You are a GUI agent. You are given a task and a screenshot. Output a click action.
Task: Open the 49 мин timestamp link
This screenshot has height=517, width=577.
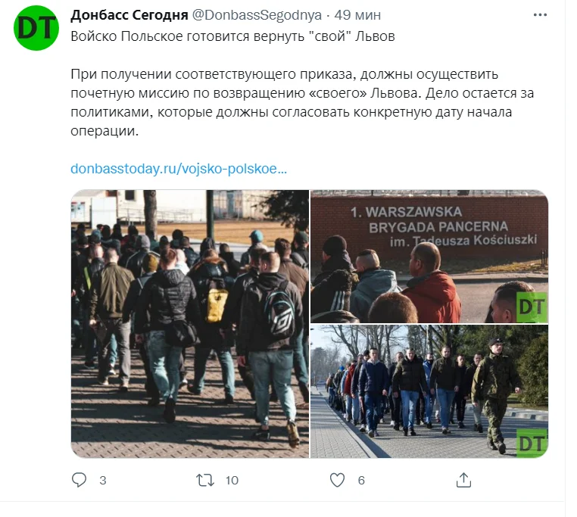coord(357,15)
